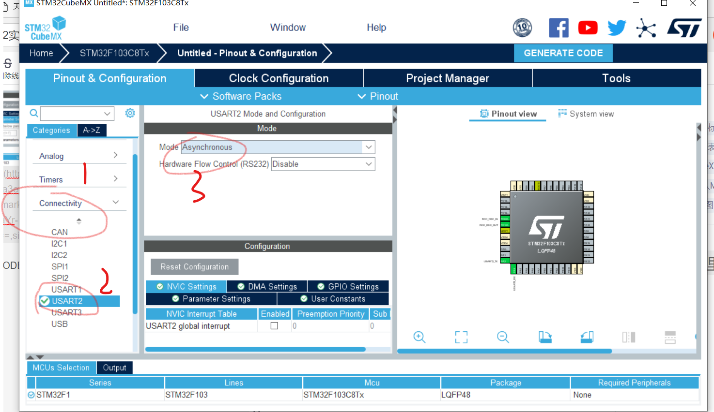Viewport: 714px width, 412px height.
Task: Click the GENERATE CODE button
Action: 563,53
